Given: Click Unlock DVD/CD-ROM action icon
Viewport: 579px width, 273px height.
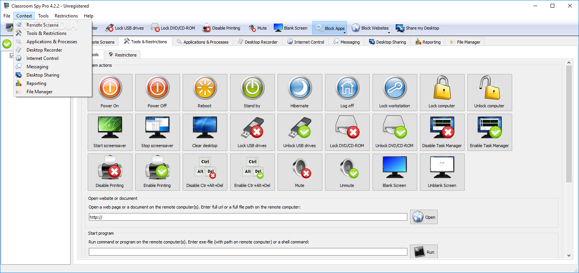Looking at the screenshot, I should pos(394,132).
